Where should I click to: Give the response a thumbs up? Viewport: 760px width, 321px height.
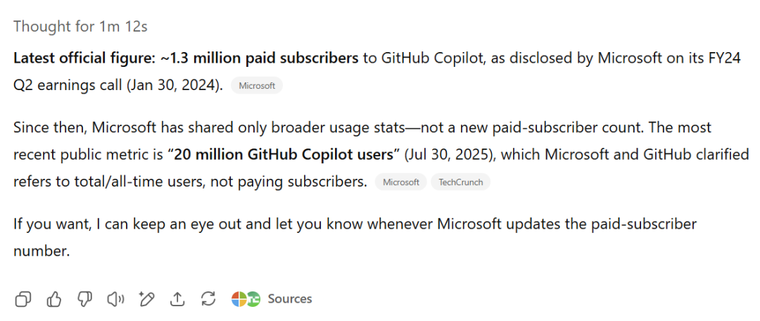click(x=54, y=299)
